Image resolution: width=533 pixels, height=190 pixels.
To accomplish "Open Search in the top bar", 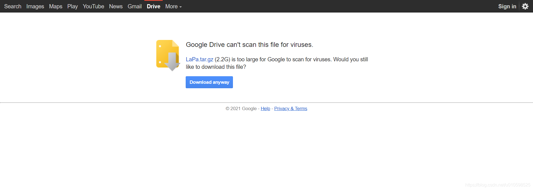I will point(13,6).
